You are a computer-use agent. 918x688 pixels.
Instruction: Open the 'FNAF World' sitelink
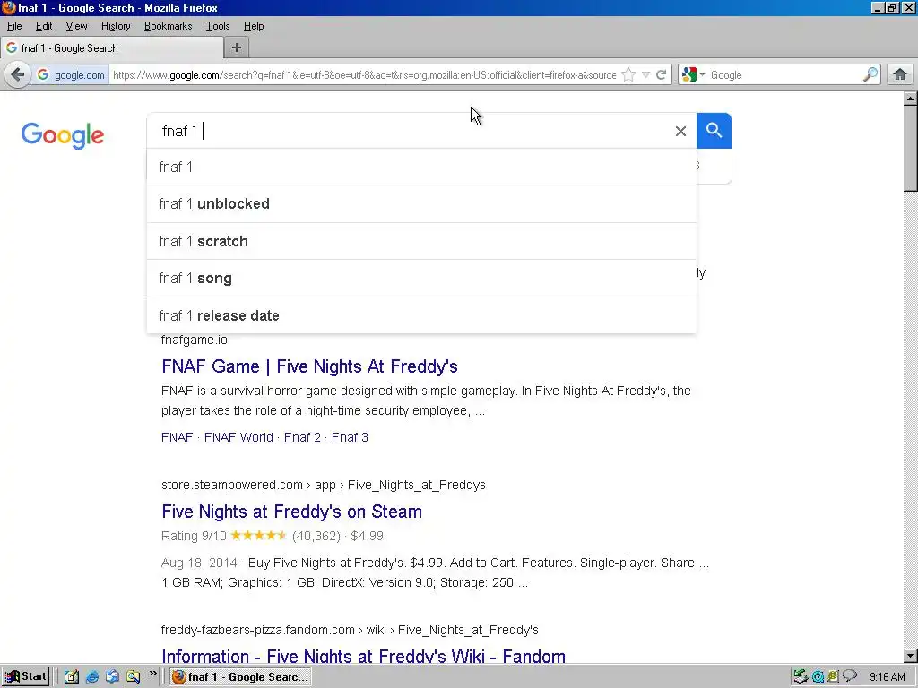[238, 437]
